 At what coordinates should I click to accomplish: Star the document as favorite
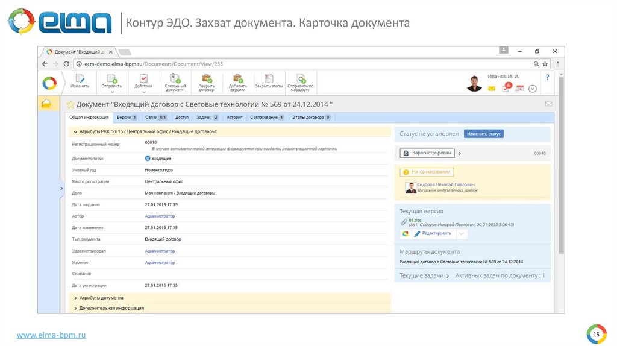(70, 105)
